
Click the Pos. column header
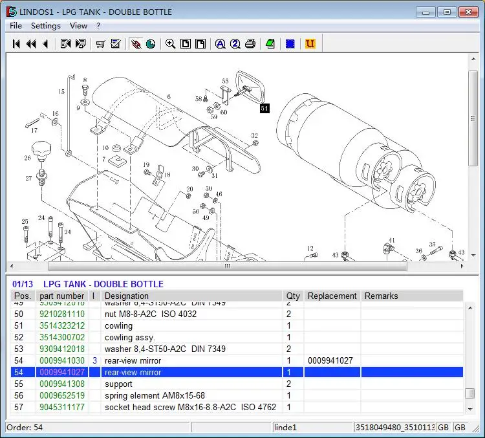23,296
